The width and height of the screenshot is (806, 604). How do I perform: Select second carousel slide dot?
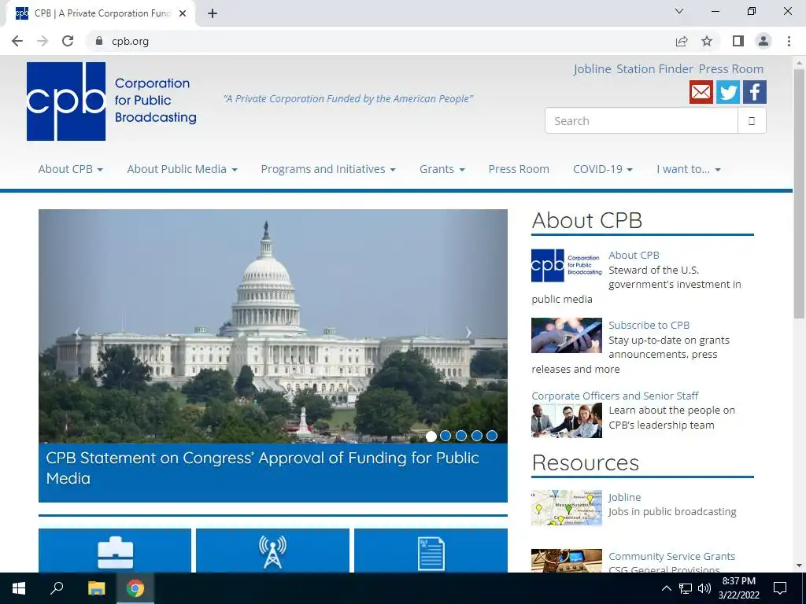tap(446, 436)
